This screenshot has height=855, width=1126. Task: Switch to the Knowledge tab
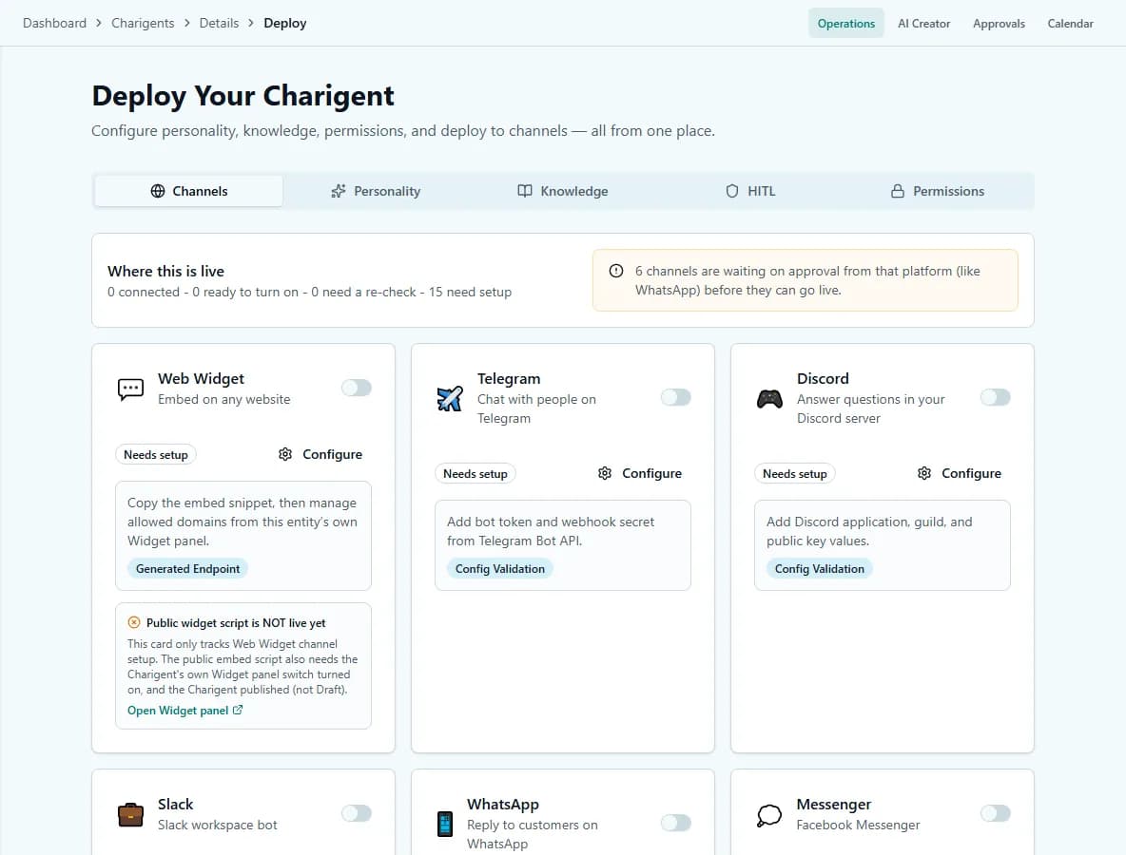click(x=563, y=191)
